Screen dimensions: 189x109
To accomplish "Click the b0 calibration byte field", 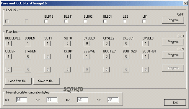I will (22, 100).
